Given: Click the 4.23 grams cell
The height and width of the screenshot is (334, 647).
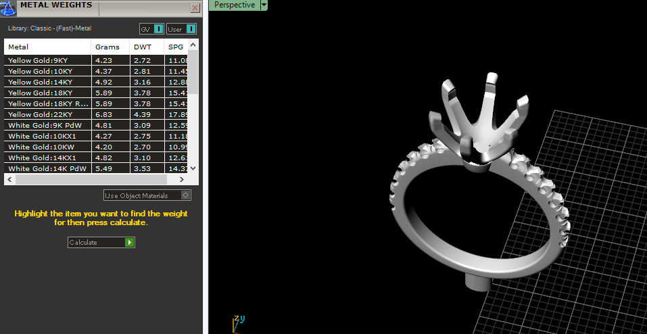Looking at the screenshot, I should [x=111, y=60].
